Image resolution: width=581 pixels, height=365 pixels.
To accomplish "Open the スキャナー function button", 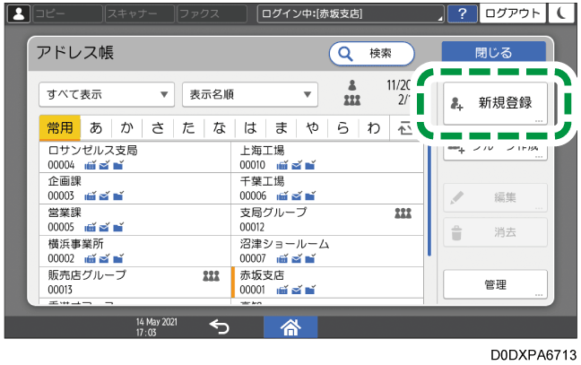I will coord(139,14).
